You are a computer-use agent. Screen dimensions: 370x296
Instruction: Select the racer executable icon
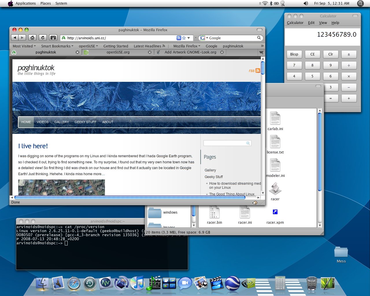click(275, 188)
